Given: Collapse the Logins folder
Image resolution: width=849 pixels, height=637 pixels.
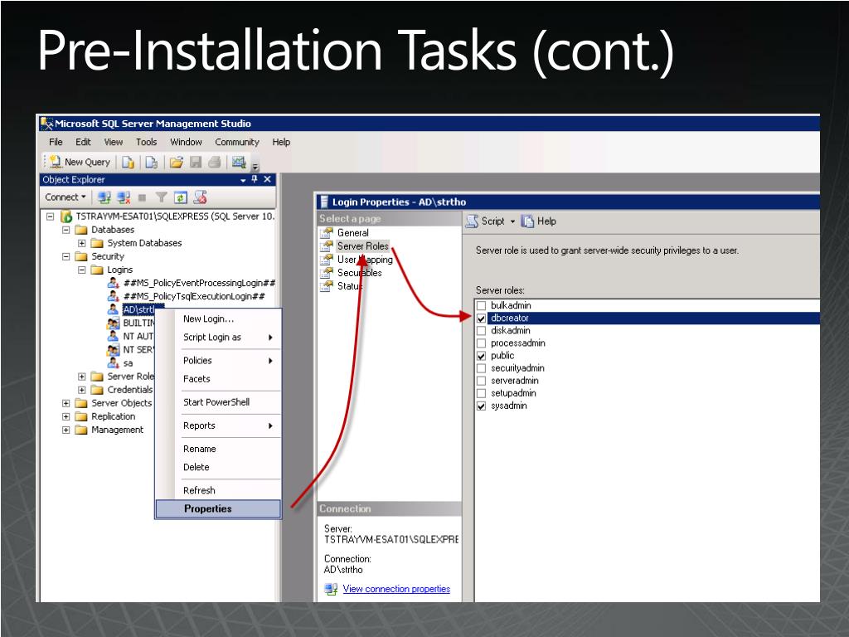Looking at the screenshot, I should [x=82, y=270].
